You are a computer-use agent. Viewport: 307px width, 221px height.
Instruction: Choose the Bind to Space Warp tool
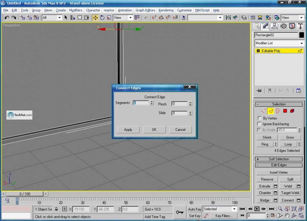click(36, 18)
